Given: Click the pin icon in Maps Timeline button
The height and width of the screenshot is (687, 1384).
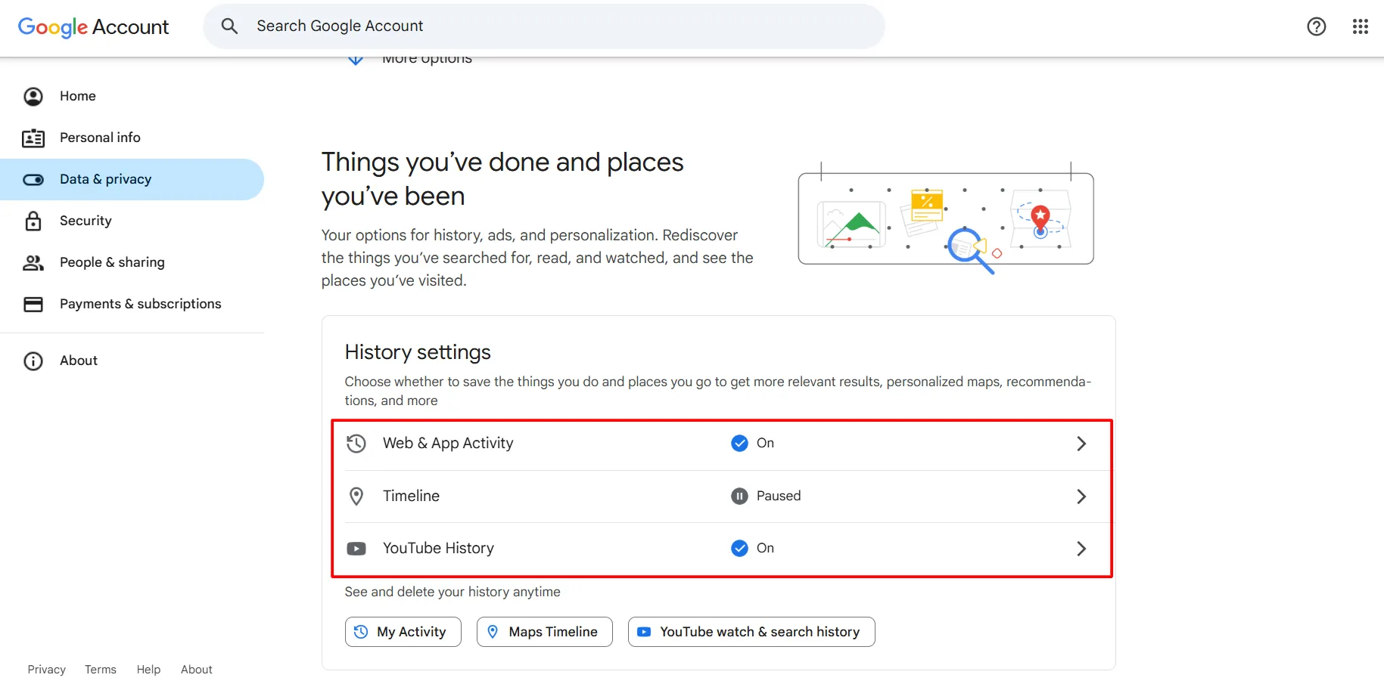Looking at the screenshot, I should pos(493,632).
